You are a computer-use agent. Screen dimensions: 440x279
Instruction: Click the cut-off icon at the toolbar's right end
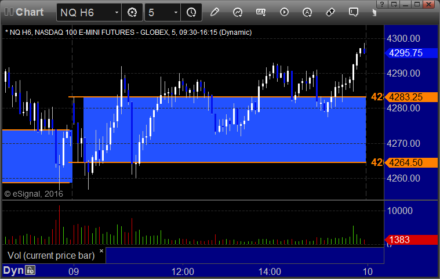pyautogui.click(x=374, y=13)
